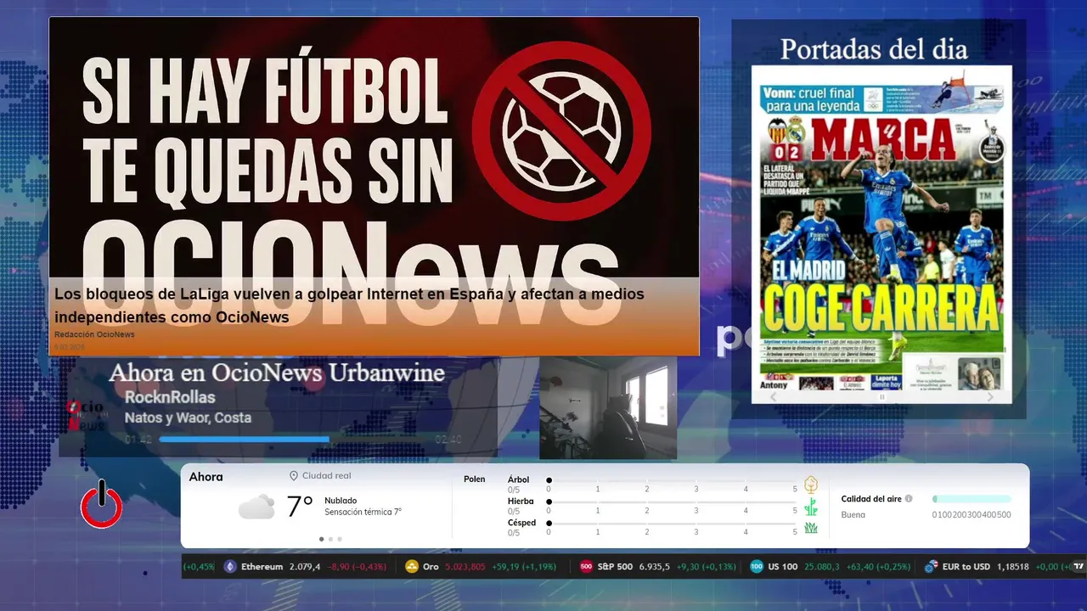This screenshot has width=1087, height=611.
Task: Click the air quality index bar
Action: click(x=972, y=499)
